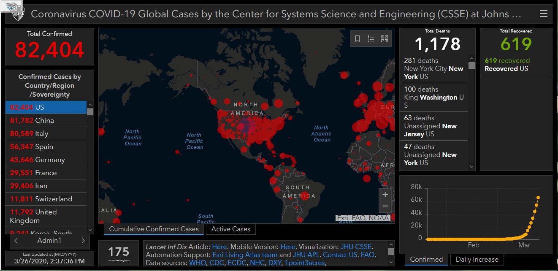Click the 619 recovered US entry
The image size is (558, 271).
click(x=516, y=65)
